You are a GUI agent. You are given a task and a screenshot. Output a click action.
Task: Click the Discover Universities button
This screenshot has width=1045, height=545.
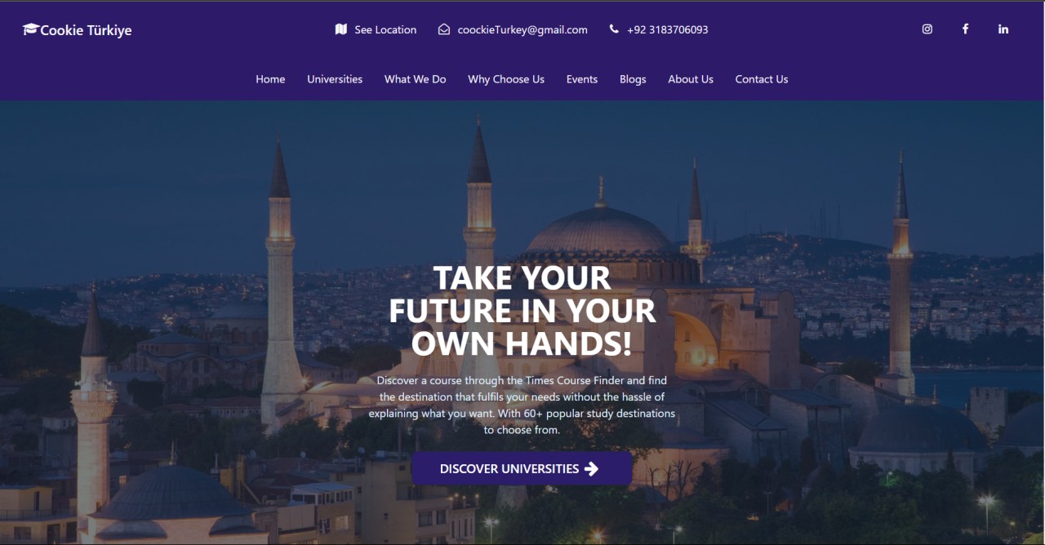[522, 468]
